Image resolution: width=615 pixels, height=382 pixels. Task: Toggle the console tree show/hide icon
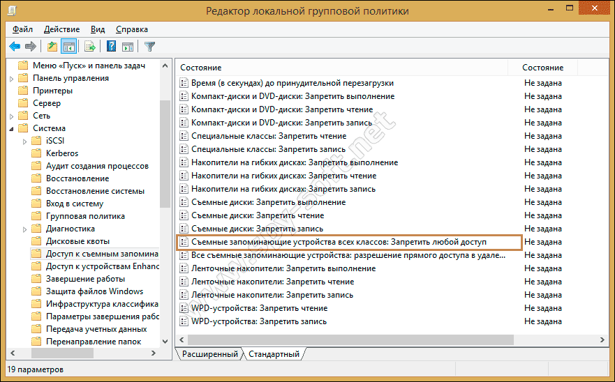point(68,47)
